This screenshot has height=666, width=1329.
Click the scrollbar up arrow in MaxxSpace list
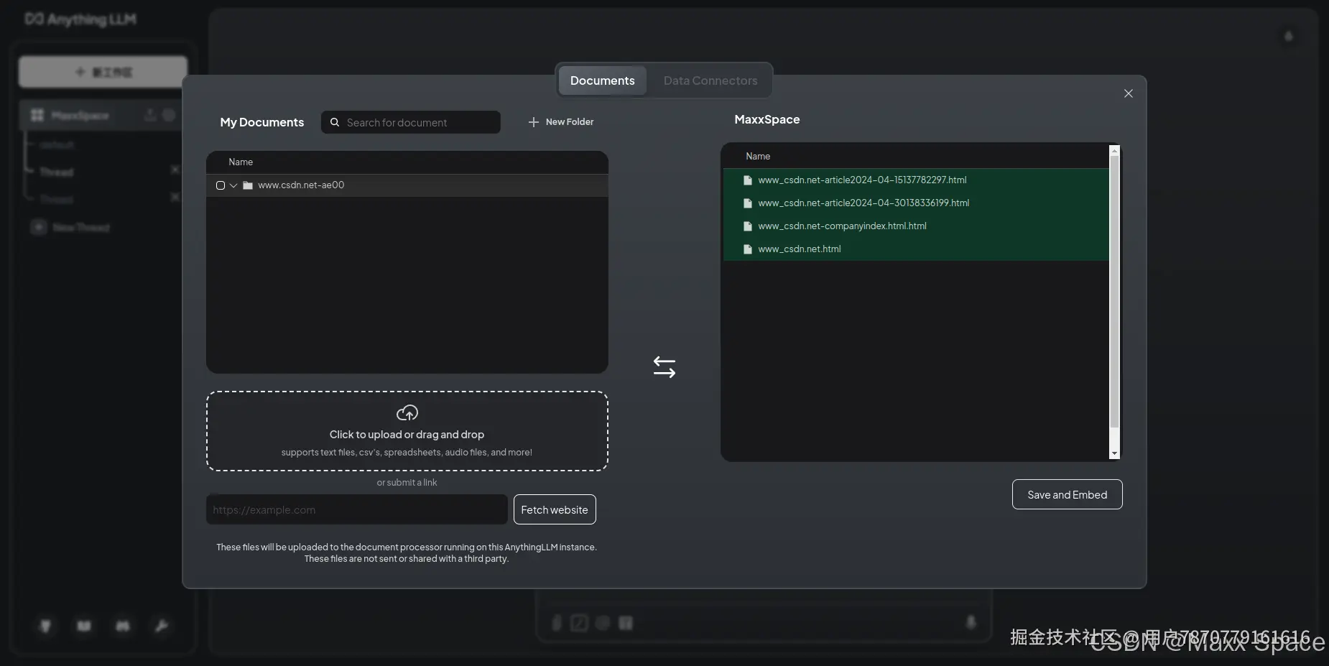(1114, 151)
